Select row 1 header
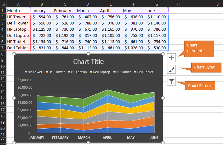This screenshot has width=223, height=145. pos(3,11)
